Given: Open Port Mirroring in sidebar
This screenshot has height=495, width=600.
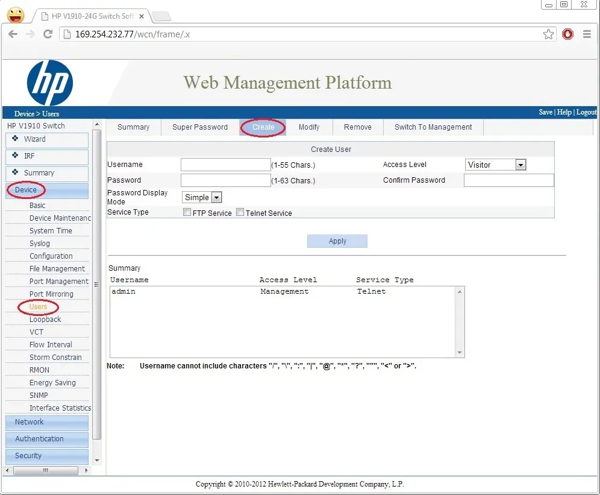Looking at the screenshot, I should click(51, 294).
